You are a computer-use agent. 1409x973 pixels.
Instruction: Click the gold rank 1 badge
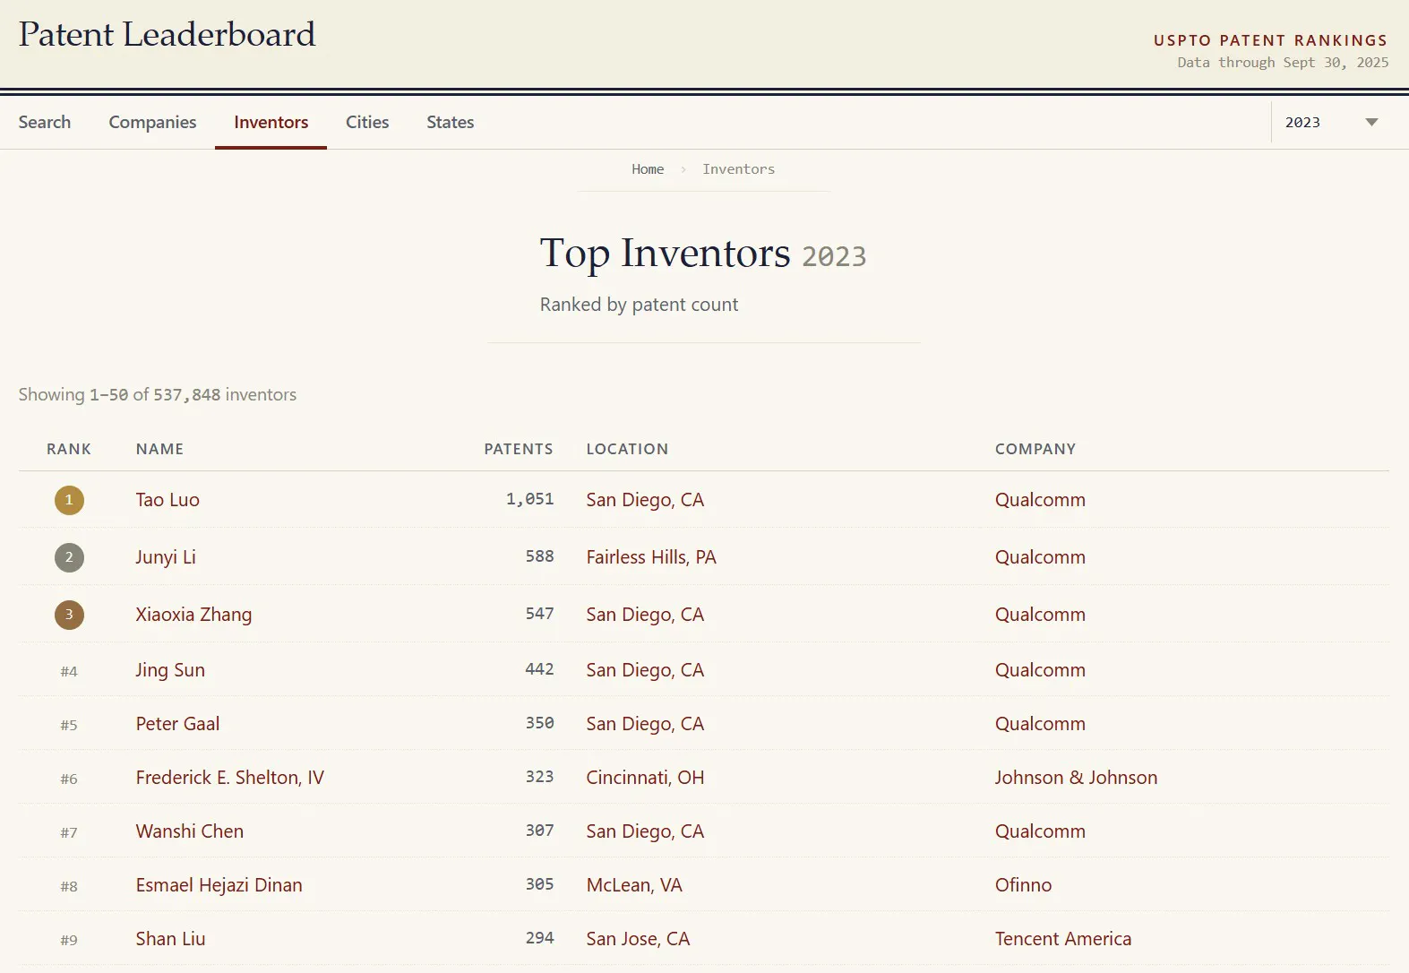coord(69,500)
